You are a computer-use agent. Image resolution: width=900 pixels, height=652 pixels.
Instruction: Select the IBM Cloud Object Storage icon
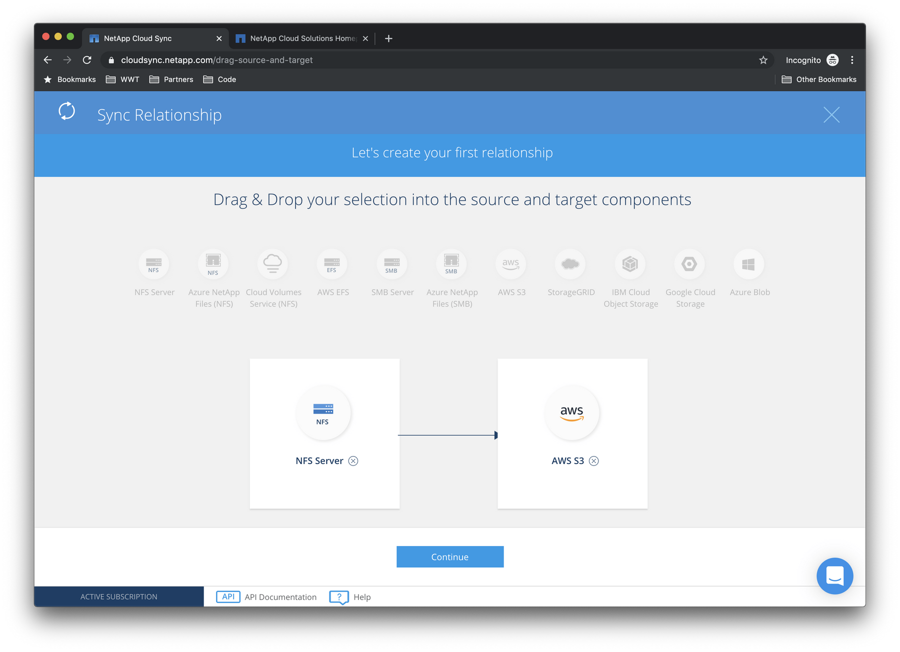point(630,263)
